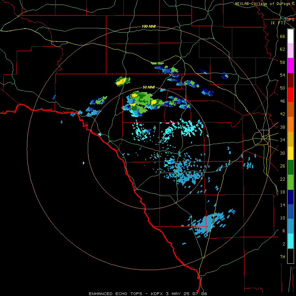Click the 50 NMI range ring label
Viewport: 296px width, 296px height.
click(x=149, y=87)
